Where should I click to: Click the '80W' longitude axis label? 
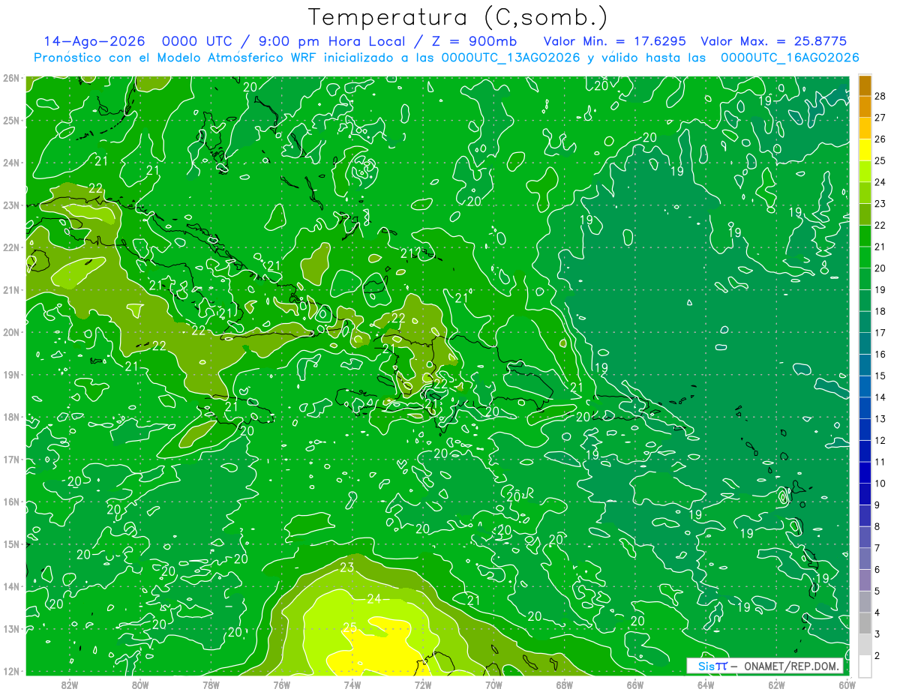140,685
